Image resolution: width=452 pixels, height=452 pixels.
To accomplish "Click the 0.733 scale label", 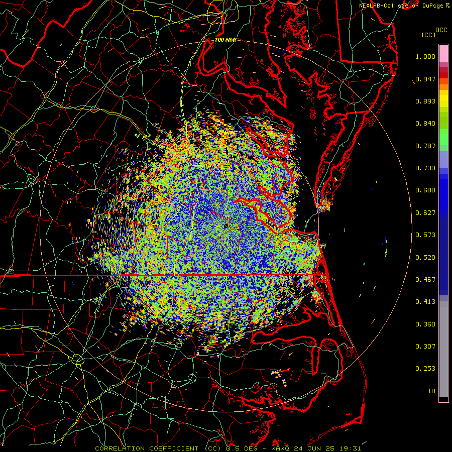I will click(x=425, y=168).
